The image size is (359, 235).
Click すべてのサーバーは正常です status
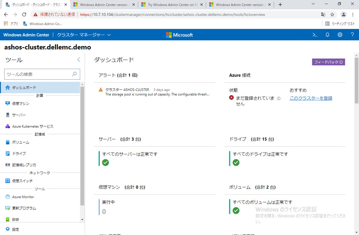(x=130, y=154)
